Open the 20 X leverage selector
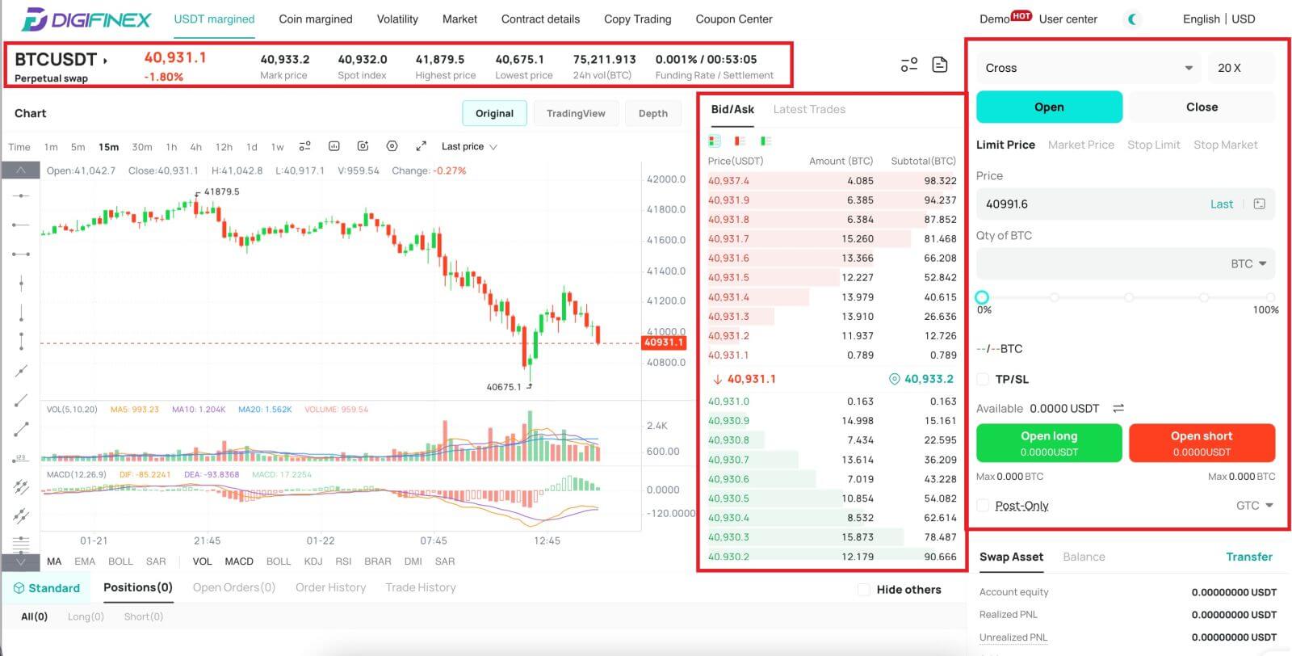 pyautogui.click(x=1241, y=68)
